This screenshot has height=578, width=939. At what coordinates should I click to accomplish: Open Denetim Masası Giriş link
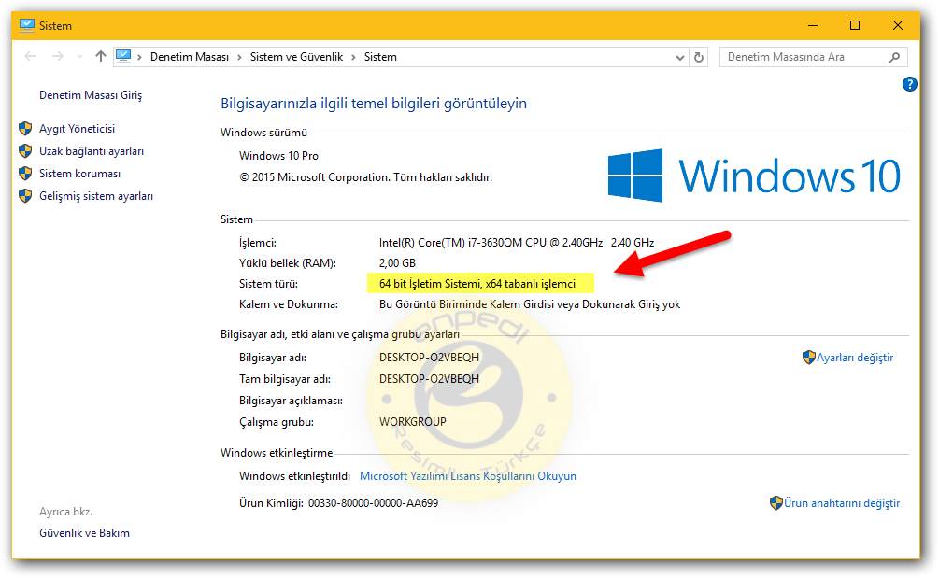[91, 95]
